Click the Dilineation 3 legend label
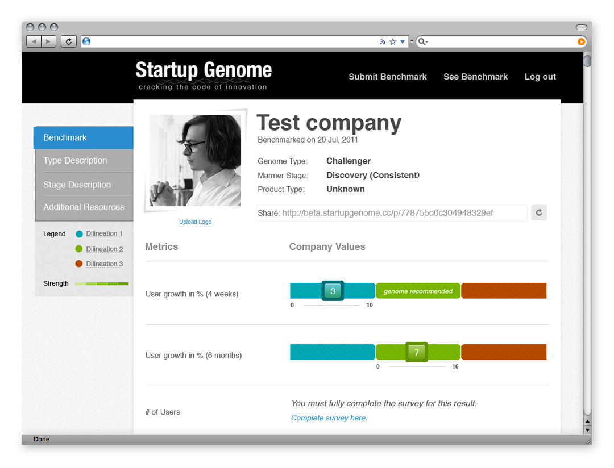Screen dimensions: 614x468 [x=105, y=264]
